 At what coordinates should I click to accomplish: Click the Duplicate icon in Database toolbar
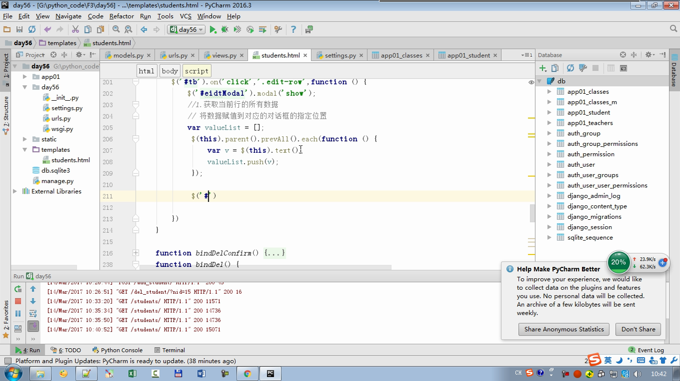click(x=555, y=68)
